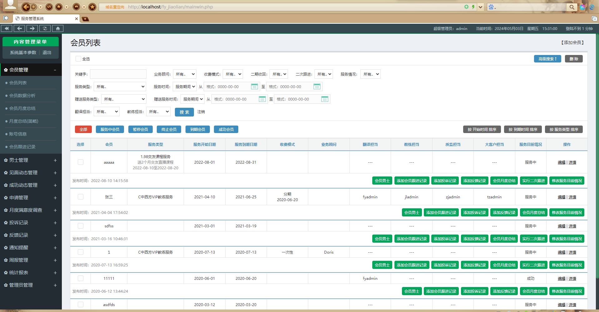
Task: Open the address bar history dropdown arrow
Action: point(481,7)
